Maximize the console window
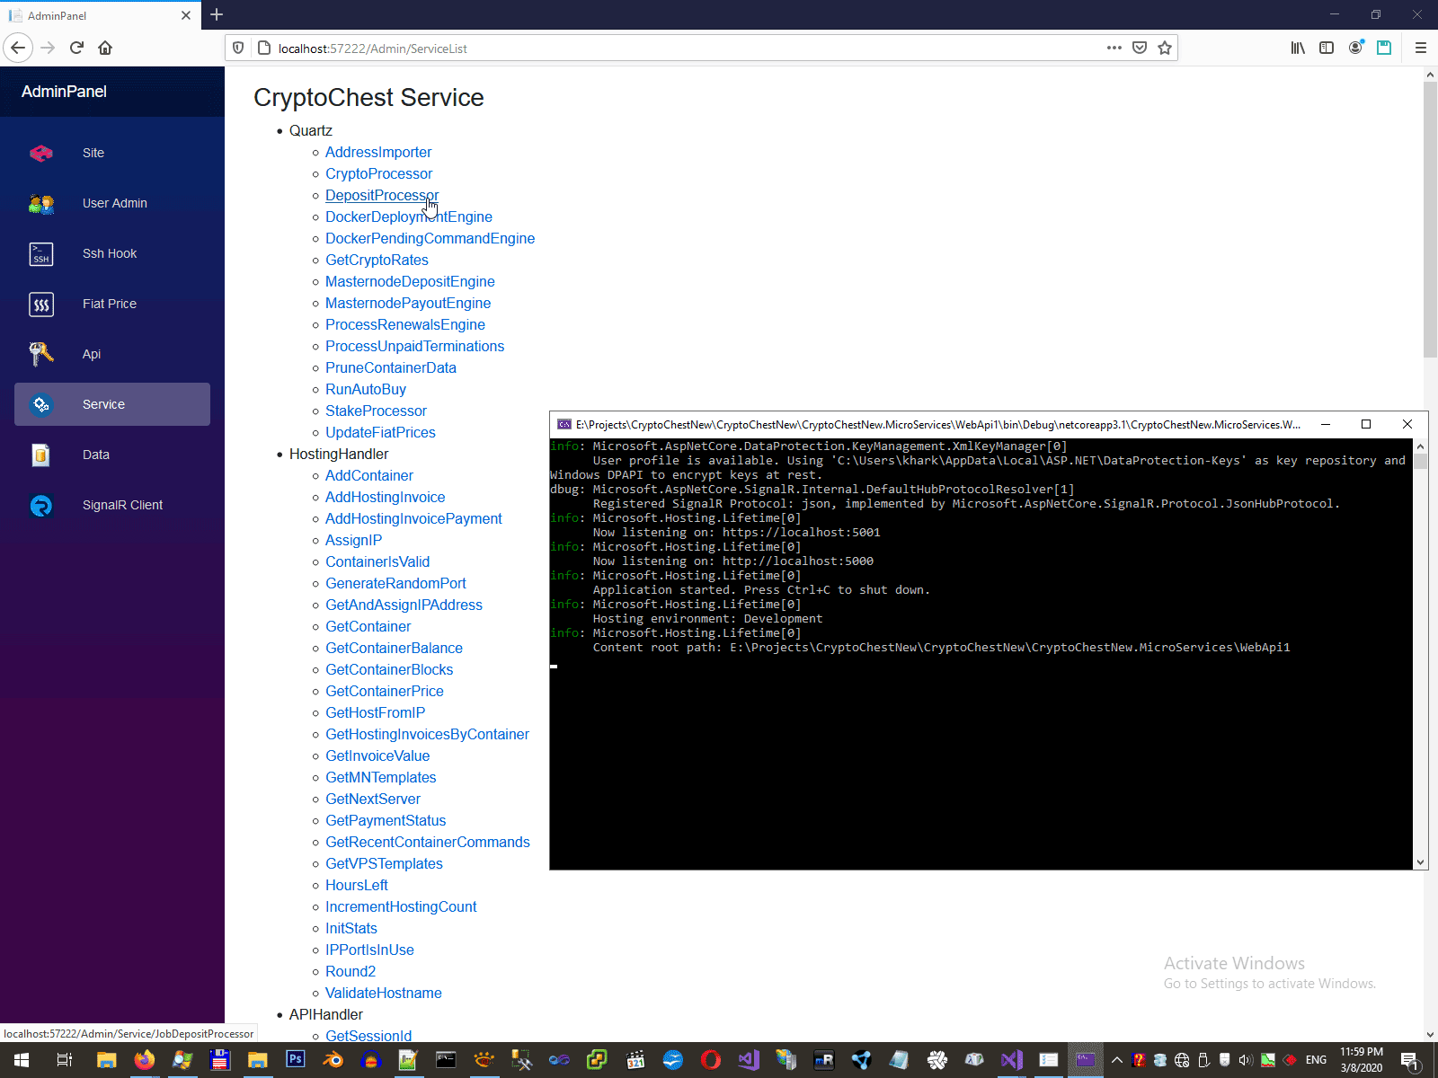Screen dimensions: 1438x1078 click(x=1366, y=424)
